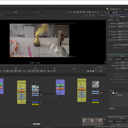Play the timeline forward
The image size is (128, 128).
29,71
